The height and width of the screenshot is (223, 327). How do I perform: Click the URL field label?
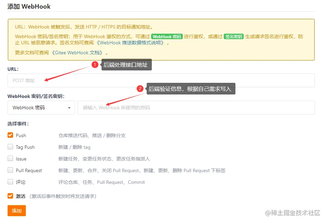pyautogui.click(x=13, y=69)
